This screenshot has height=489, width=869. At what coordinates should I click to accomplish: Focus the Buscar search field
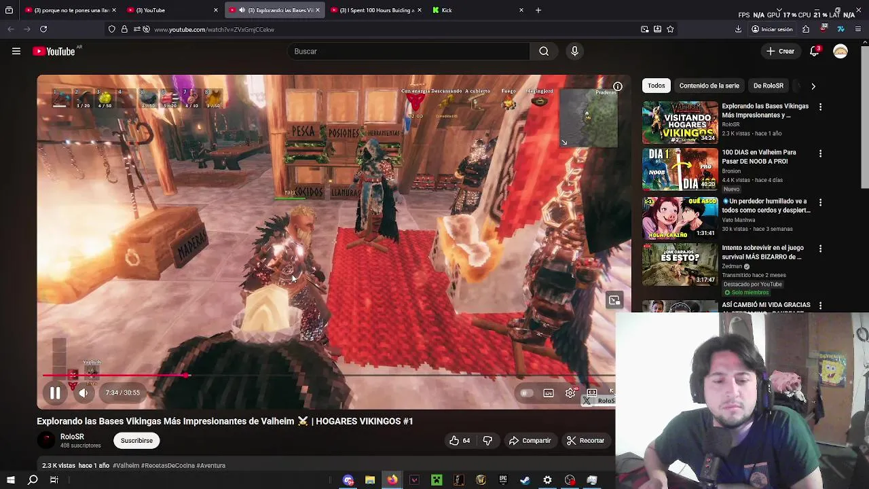(409, 51)
